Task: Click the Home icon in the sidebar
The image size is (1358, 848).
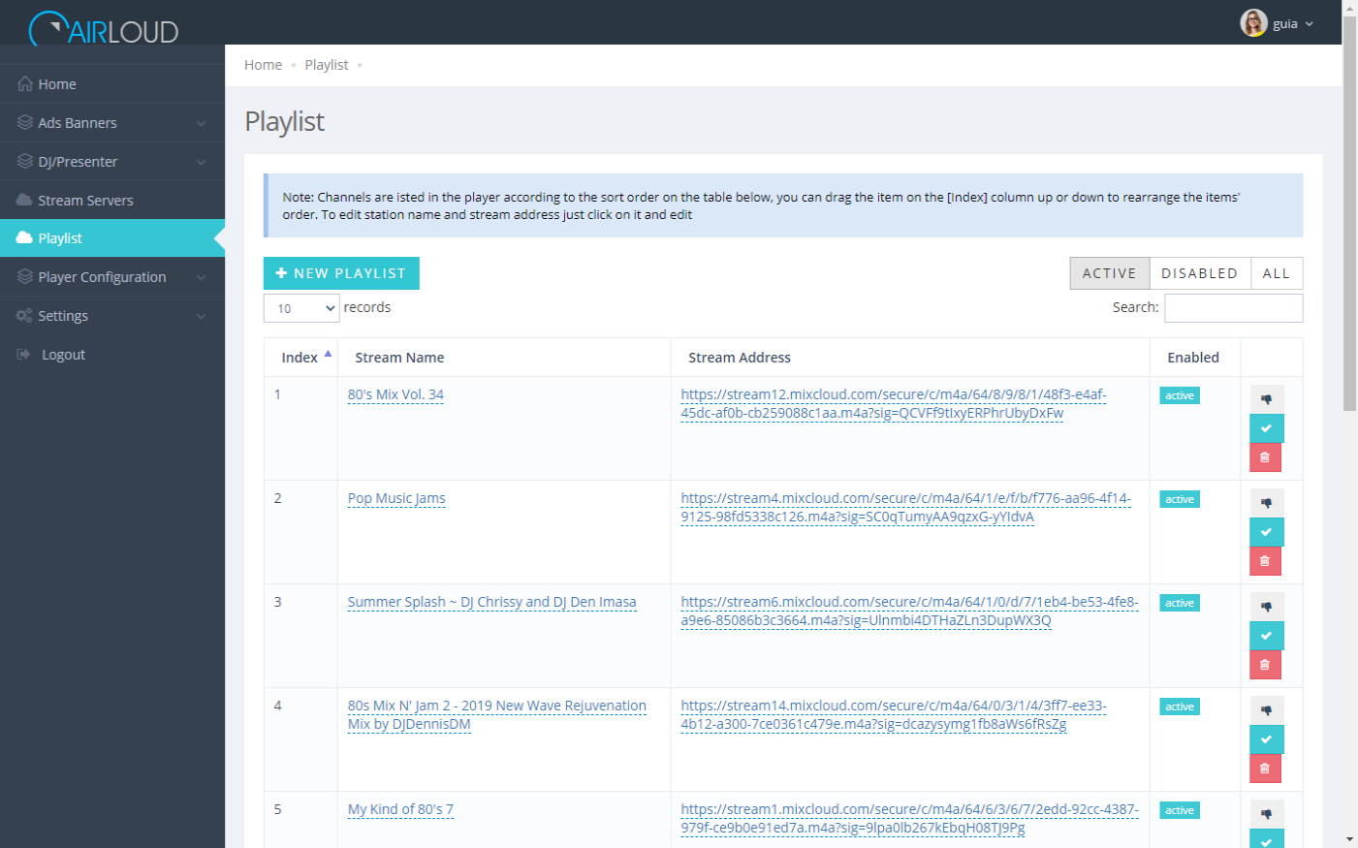Action: (25, 84)
